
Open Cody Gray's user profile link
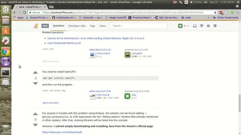point(102,95)
